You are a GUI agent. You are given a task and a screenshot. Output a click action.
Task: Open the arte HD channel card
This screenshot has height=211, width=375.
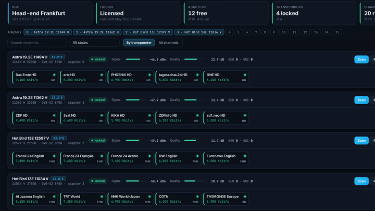(x=82, y=77)
